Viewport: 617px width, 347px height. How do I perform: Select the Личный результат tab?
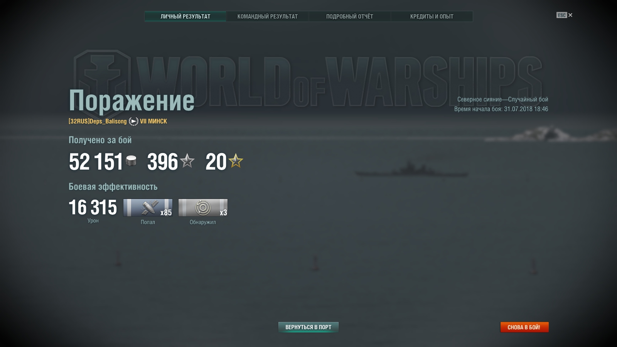(x=185, y=17)
